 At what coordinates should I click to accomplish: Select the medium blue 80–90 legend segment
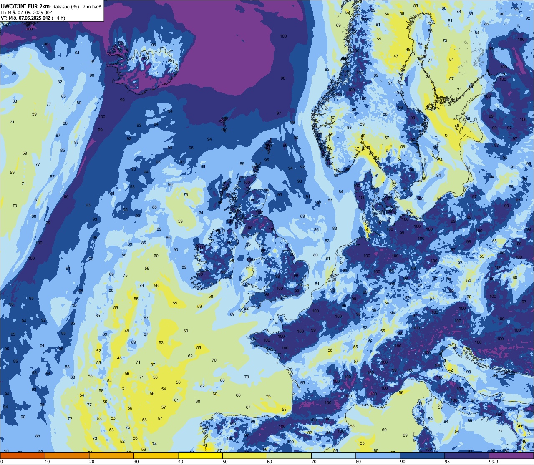tap(378, 456)
